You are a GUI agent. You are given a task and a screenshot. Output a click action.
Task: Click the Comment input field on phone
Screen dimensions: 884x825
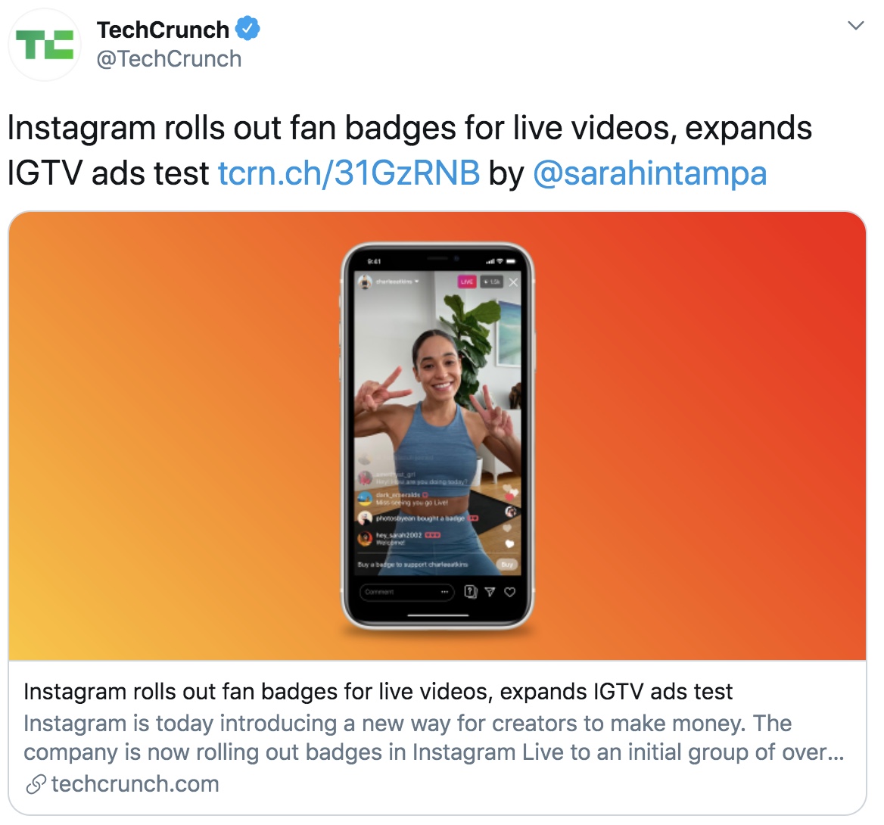pos(406,592)
